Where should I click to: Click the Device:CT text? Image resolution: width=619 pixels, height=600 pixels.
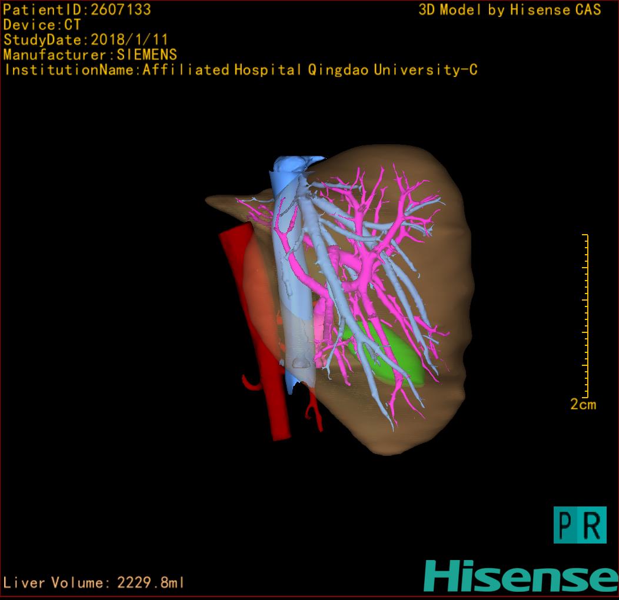[x=42, y=25]
